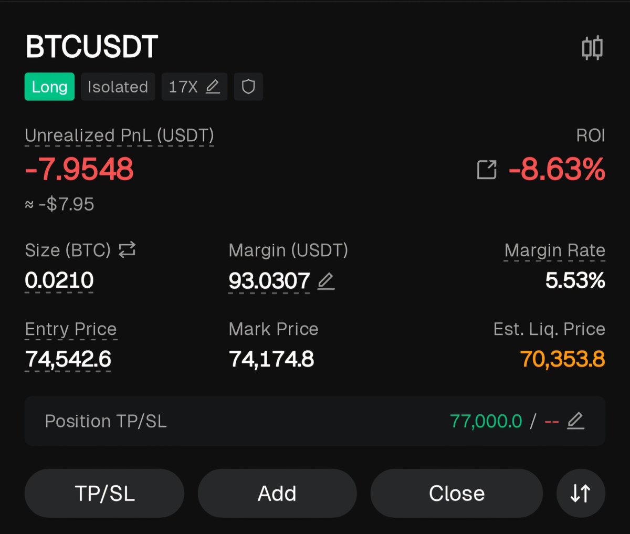The image size is (630, 534).
Task: Tap the Entry Price label
Action: (x=71, y=329)
